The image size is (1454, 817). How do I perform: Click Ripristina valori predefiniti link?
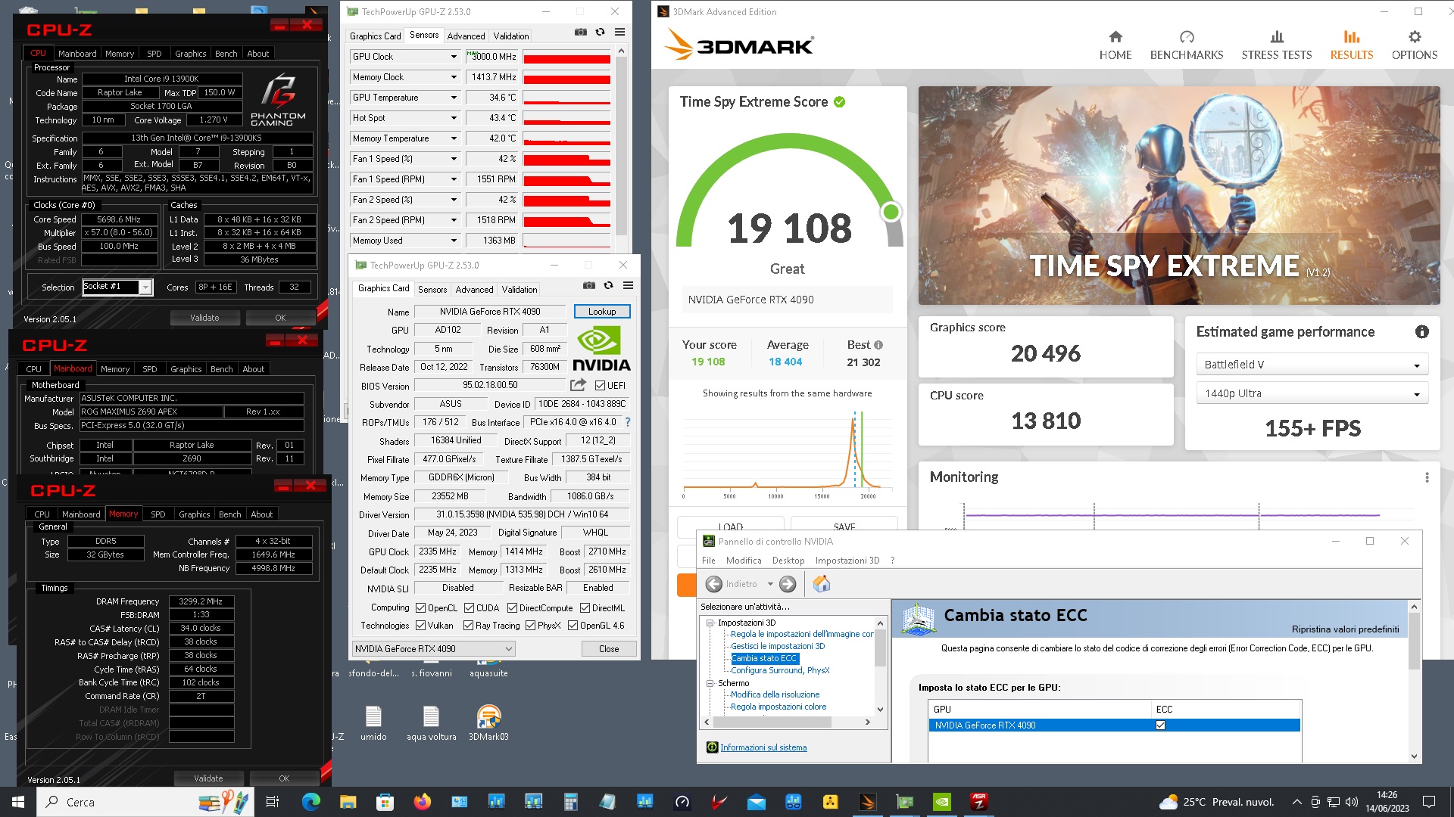[1345, 629]
